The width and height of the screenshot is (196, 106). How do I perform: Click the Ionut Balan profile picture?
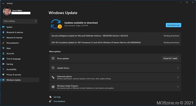tap(7, 12)
